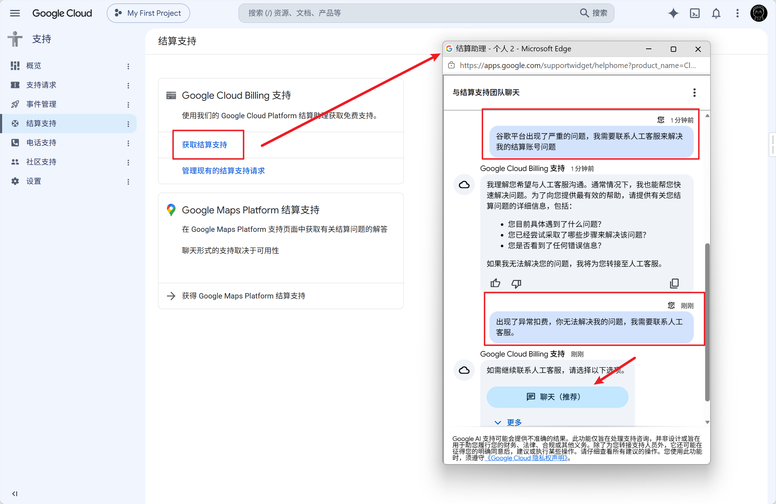The image size is (776, 504).
Task: Click the Overview dashboard icon in sidebar
Action: pos(15,66)
